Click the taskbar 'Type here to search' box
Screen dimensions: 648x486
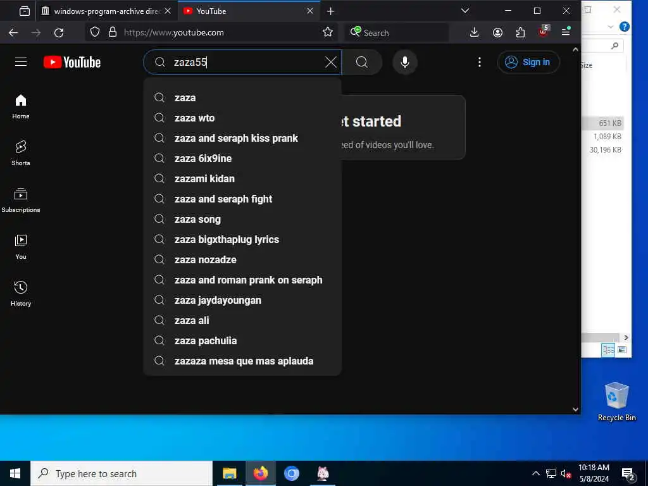[x=121, y=473]
